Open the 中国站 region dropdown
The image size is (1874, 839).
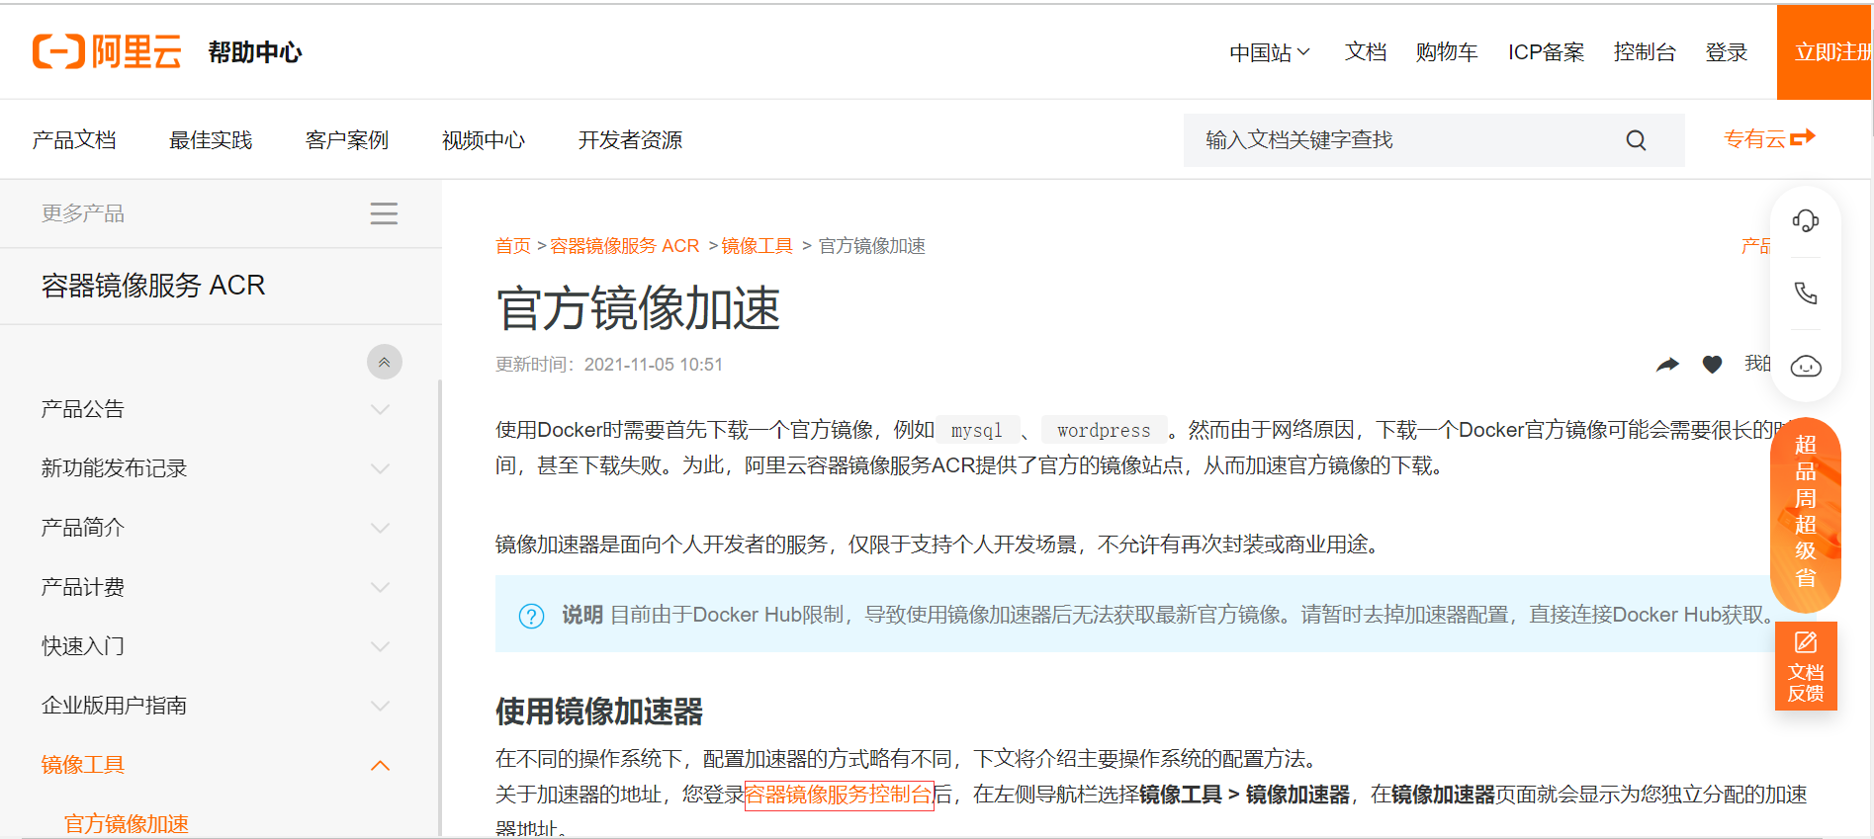pyautogui.click(x=1270, y=52)
